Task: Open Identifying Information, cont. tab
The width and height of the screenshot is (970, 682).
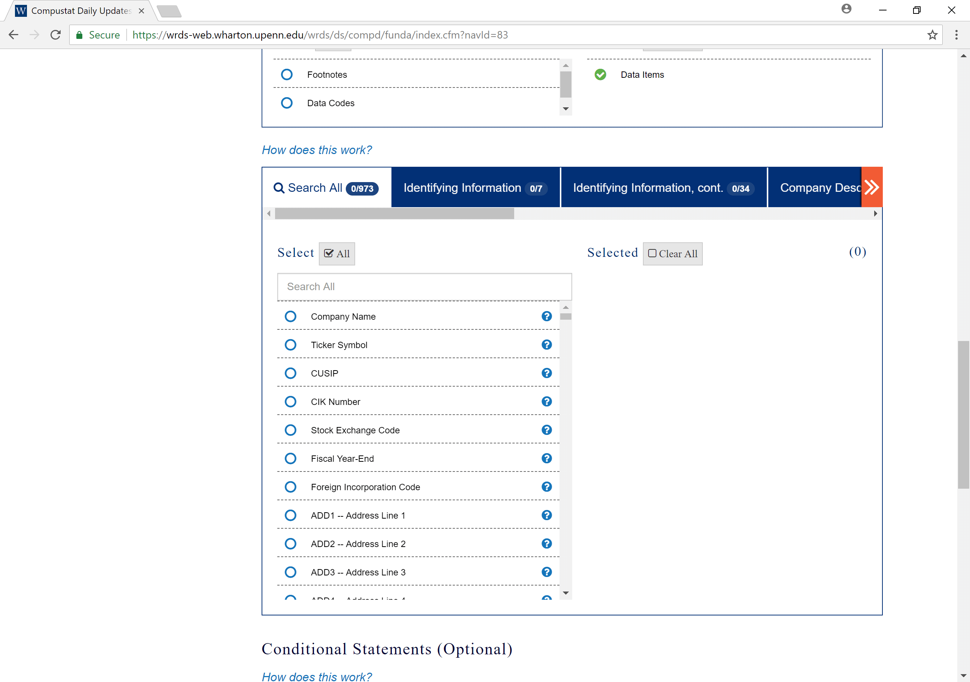Action: tap(663, 188)
